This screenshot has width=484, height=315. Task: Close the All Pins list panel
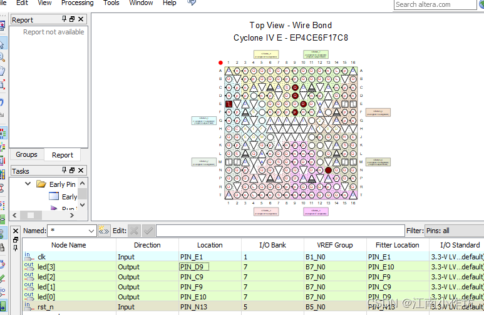(16, 231)
